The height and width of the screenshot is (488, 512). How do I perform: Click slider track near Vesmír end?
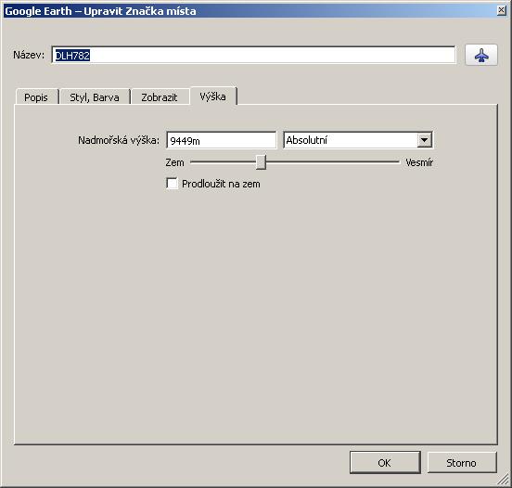click(x=385, y=162)
